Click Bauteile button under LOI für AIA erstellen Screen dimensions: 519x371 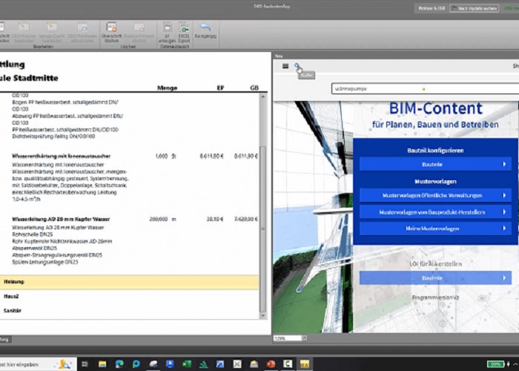click(435, 278)
